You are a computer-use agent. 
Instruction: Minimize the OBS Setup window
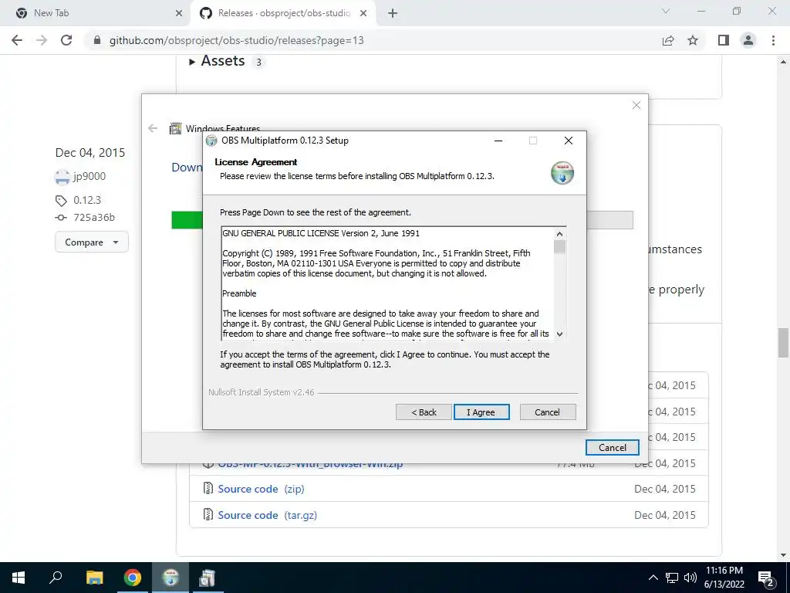click(498, 141)
